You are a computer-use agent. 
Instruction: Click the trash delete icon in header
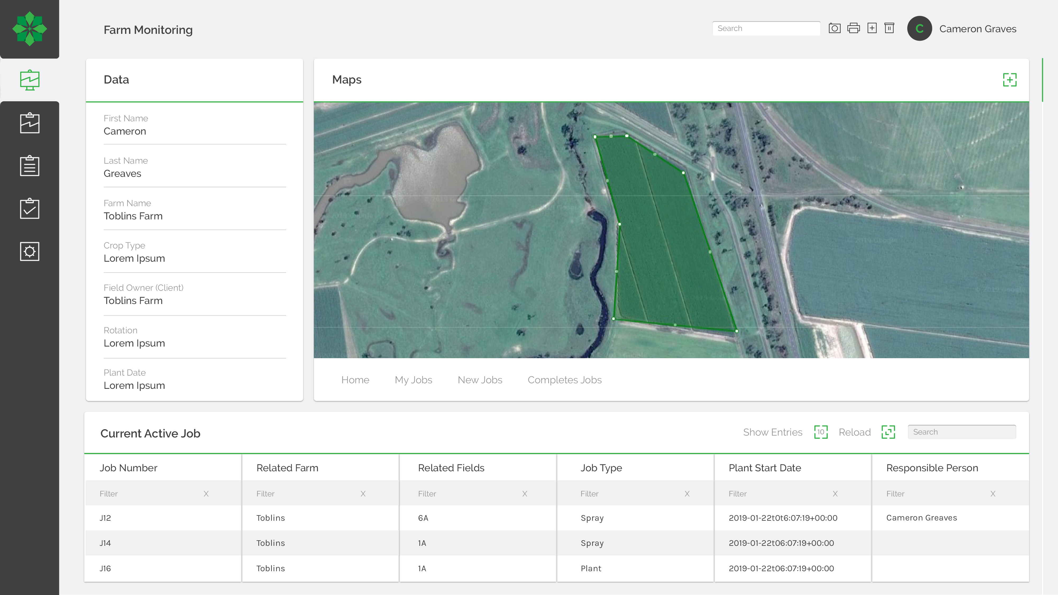tap(889, 28)
